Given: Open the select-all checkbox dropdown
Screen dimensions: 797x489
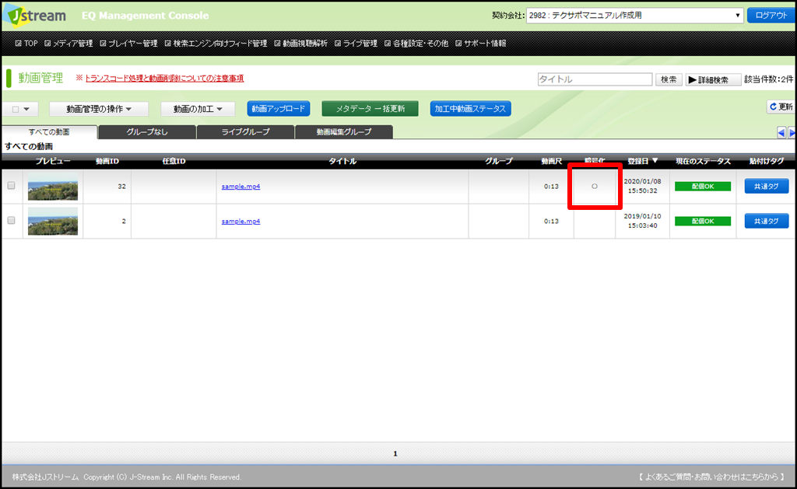Looking at the screenshot, I should click(21, 110).
